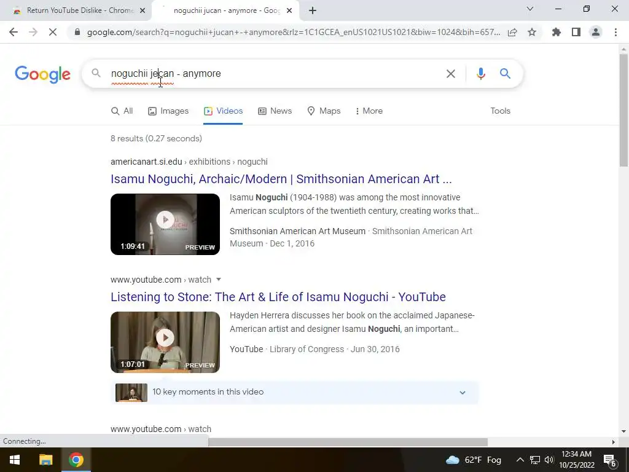The image size is (629, 472).
Task: Stop loading the page
Action: point(53,32)
